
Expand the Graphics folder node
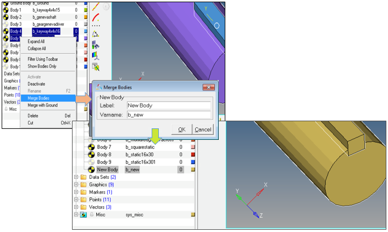click(x=76, y=185)
